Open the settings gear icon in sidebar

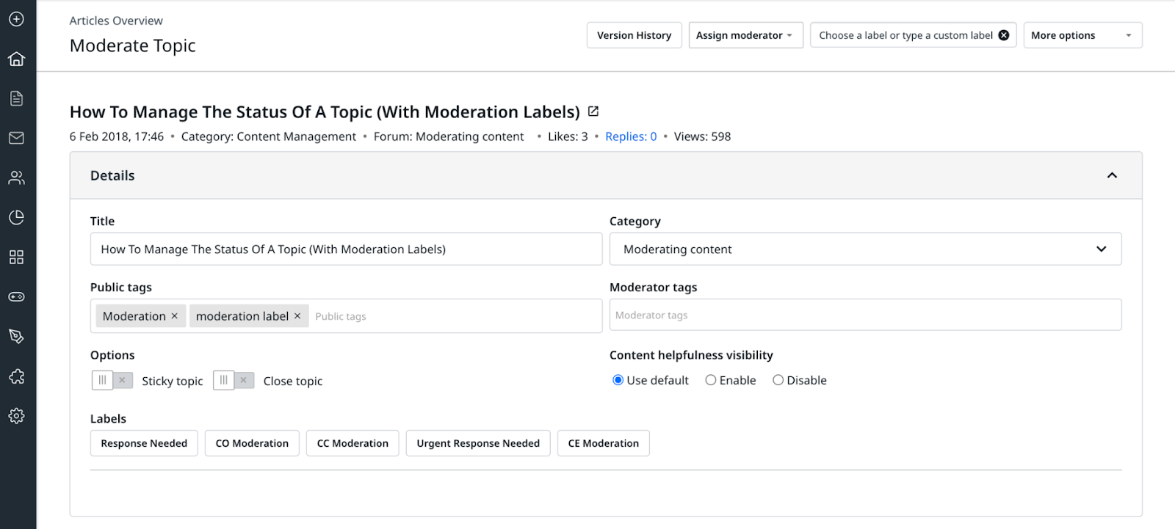16,416
